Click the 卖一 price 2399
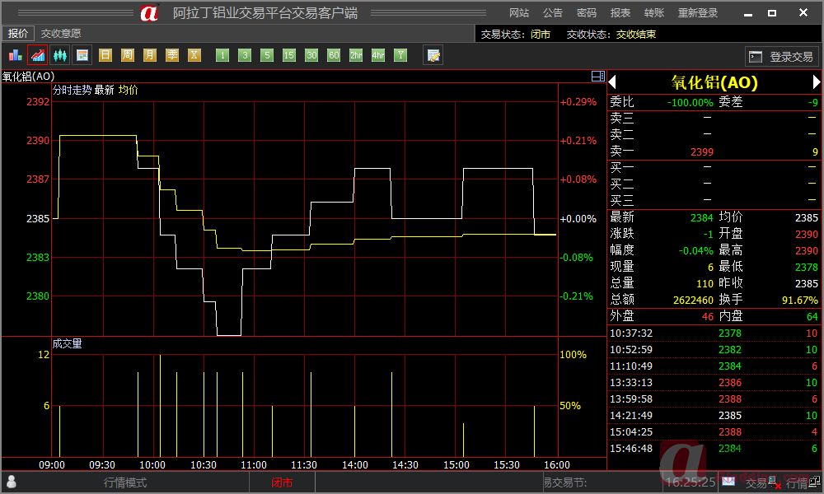The height and width of the screenshot is (494, 824). click(x=702, y=151)
